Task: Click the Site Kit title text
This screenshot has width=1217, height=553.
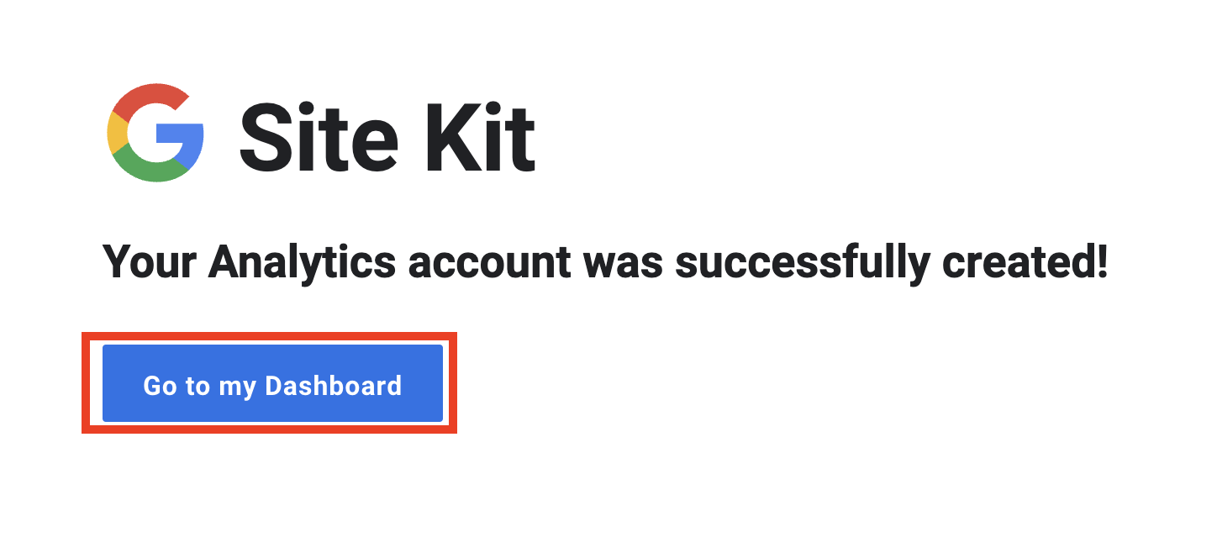Action: coord(387,136)
